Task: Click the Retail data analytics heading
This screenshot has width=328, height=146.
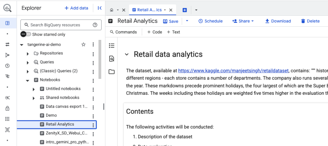Action: pos(168,54)
